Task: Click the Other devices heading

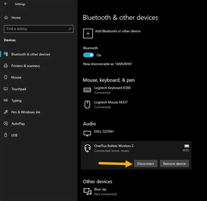Action: (x=97, y=181)
